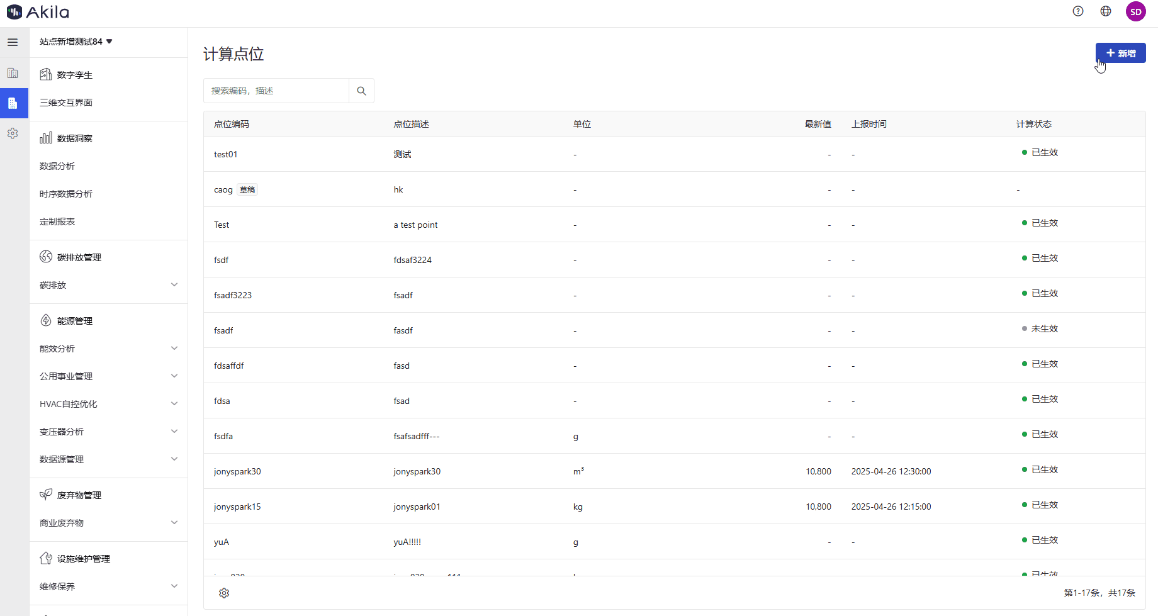
Task: Select the building icon in left rail
Action: (x=13, y=73)
